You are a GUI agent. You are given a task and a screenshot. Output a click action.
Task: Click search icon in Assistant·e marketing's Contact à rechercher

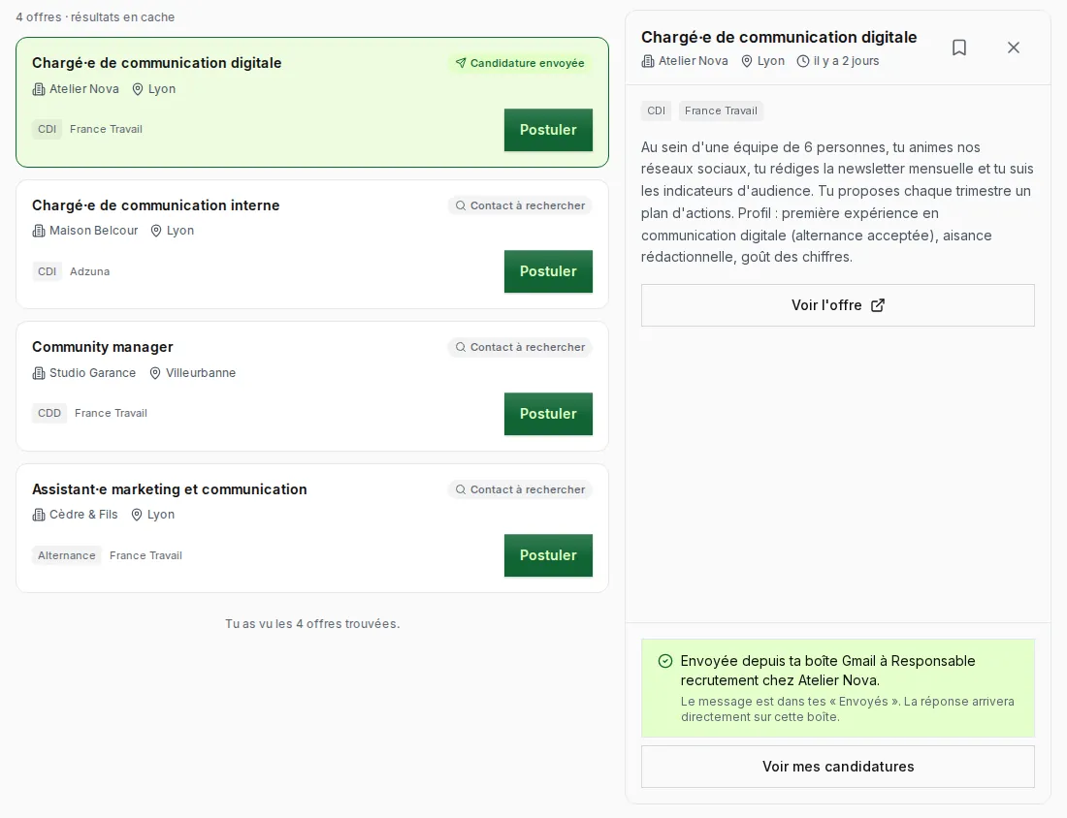461,489
